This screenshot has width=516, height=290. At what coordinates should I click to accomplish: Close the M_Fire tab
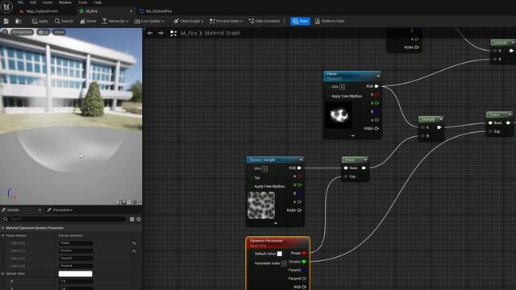(x=131, y=11)
